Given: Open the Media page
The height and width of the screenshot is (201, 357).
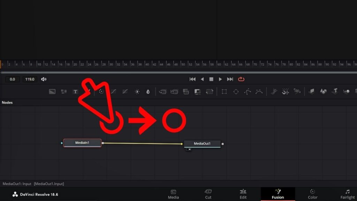Looking at the screenshot, I should (173, 194).
